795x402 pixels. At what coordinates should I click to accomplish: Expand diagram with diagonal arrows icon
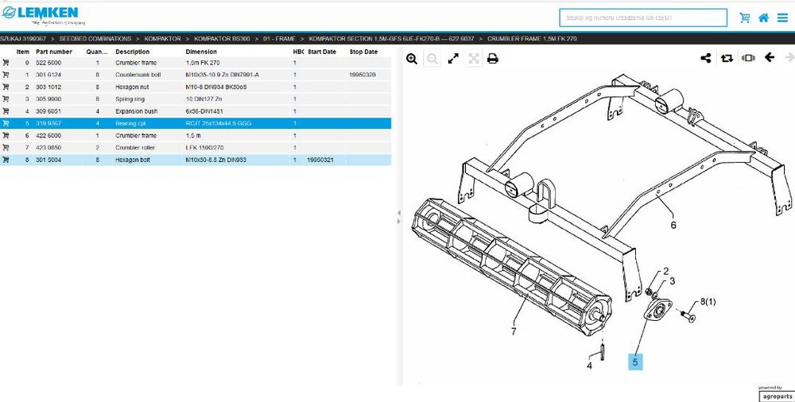[x=453, y=59]
